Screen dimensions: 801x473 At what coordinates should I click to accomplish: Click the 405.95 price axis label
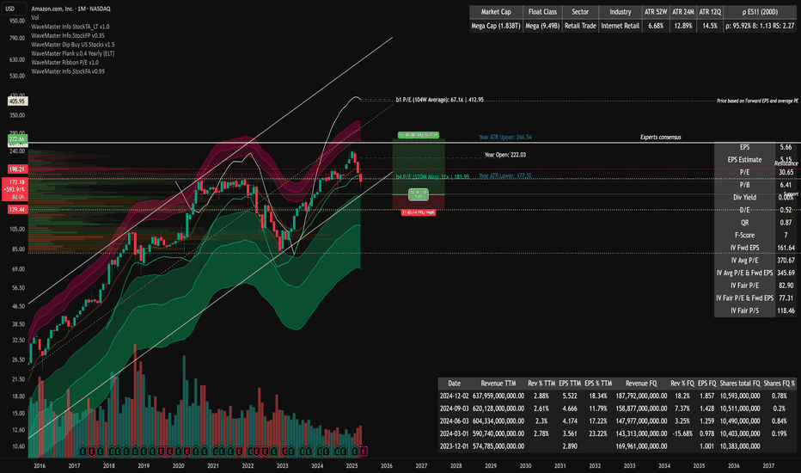point(17,101)
